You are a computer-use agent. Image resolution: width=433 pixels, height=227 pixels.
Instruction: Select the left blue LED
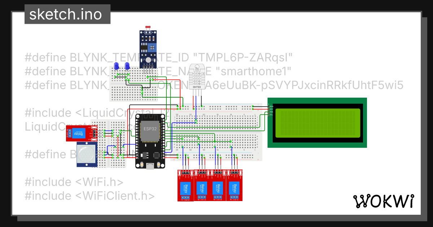(x=117, y=67)
